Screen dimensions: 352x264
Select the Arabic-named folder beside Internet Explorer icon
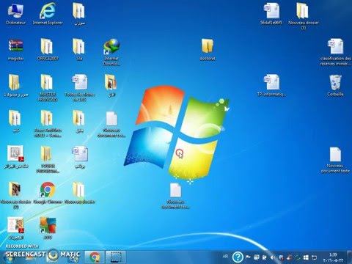(79, 14)
